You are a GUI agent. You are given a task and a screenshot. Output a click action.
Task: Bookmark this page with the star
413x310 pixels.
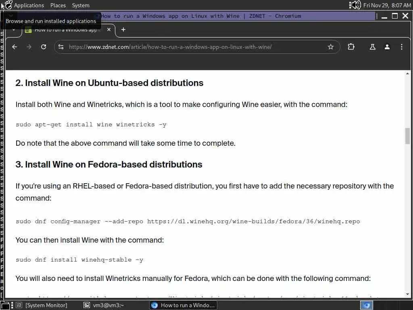[331, 47]
